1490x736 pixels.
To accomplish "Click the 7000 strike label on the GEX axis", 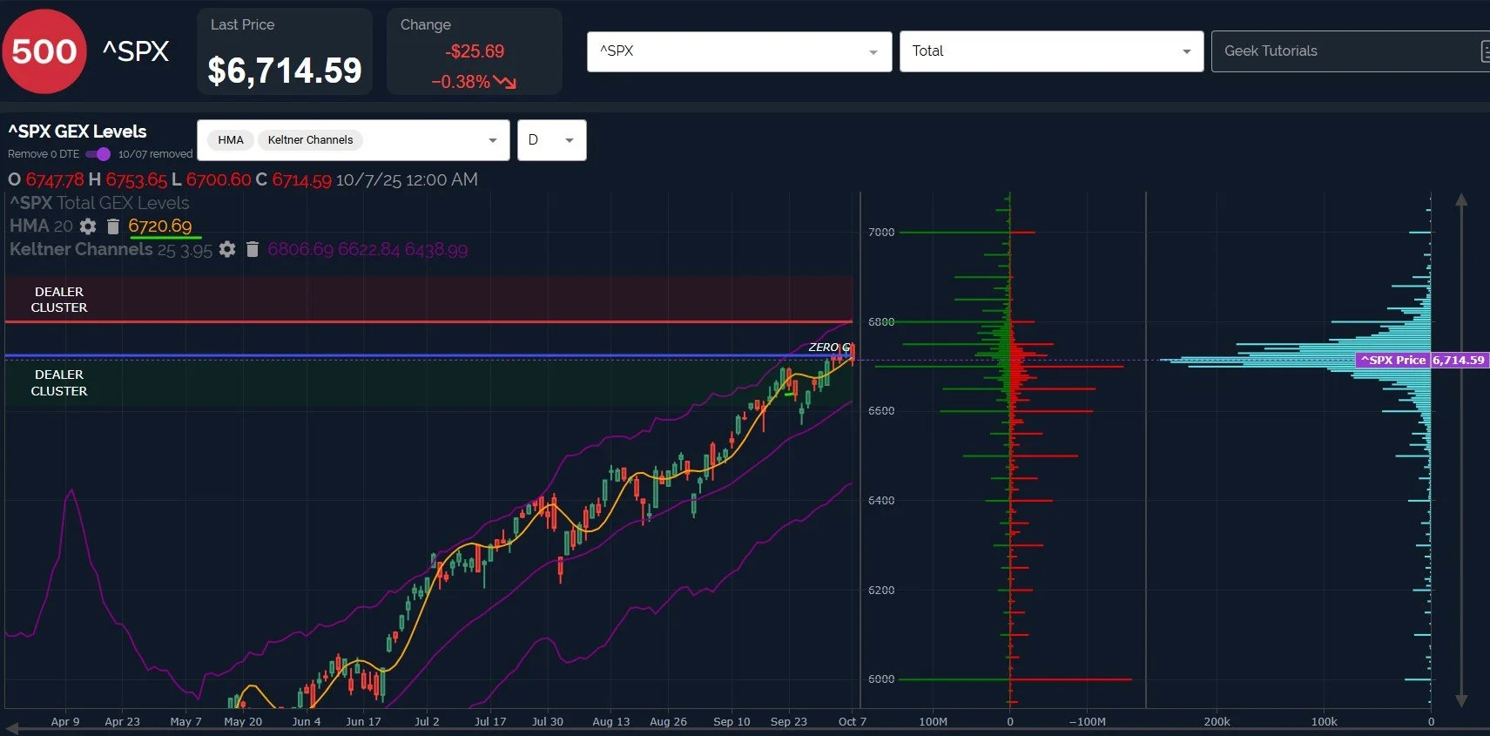I will (x=881, y=233).
